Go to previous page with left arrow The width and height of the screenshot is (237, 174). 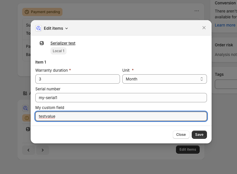click(x=28, y=150)
